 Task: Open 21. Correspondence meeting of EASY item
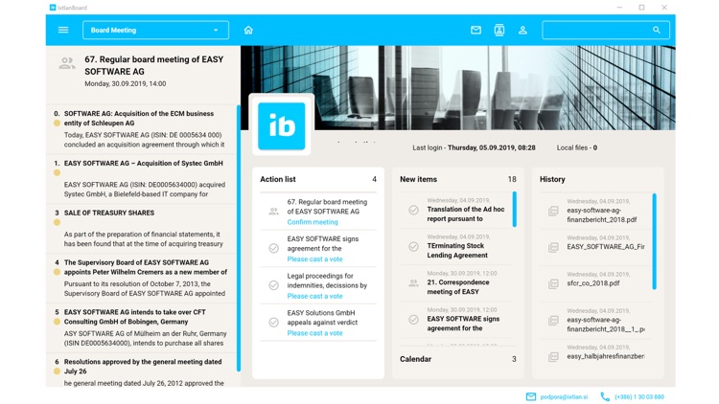[454, 282]
